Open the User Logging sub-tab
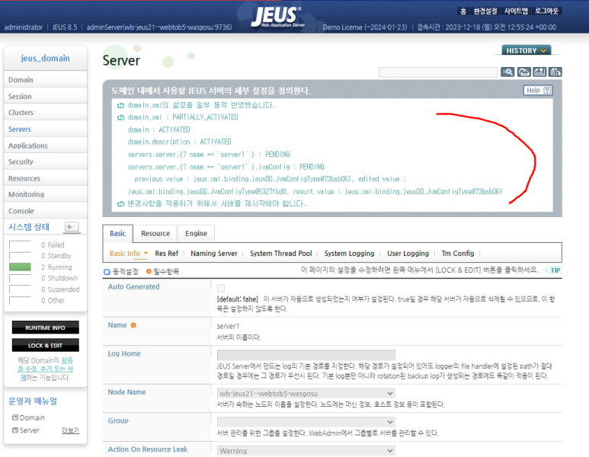This screenshot has width=589, height=457. 408,254
